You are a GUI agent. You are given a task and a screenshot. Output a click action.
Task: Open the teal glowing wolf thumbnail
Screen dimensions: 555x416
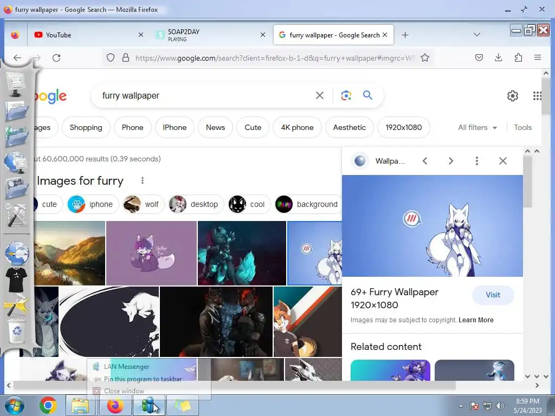pyautogui.click(x=242, y=253)
